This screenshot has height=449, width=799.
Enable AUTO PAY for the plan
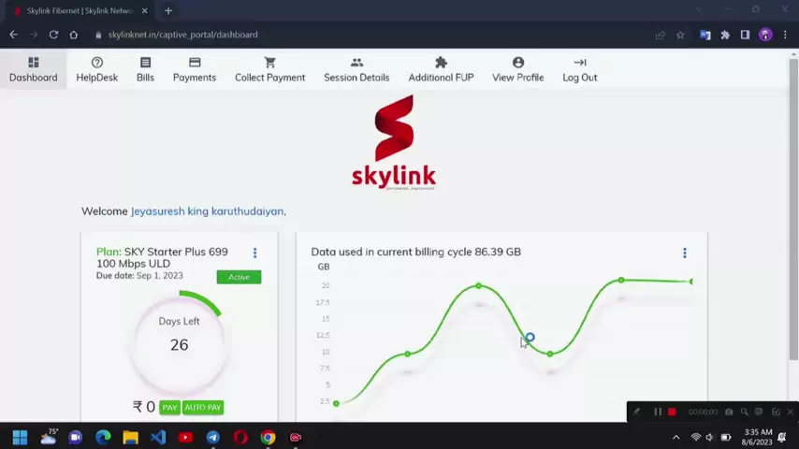[x=203, y=408]
